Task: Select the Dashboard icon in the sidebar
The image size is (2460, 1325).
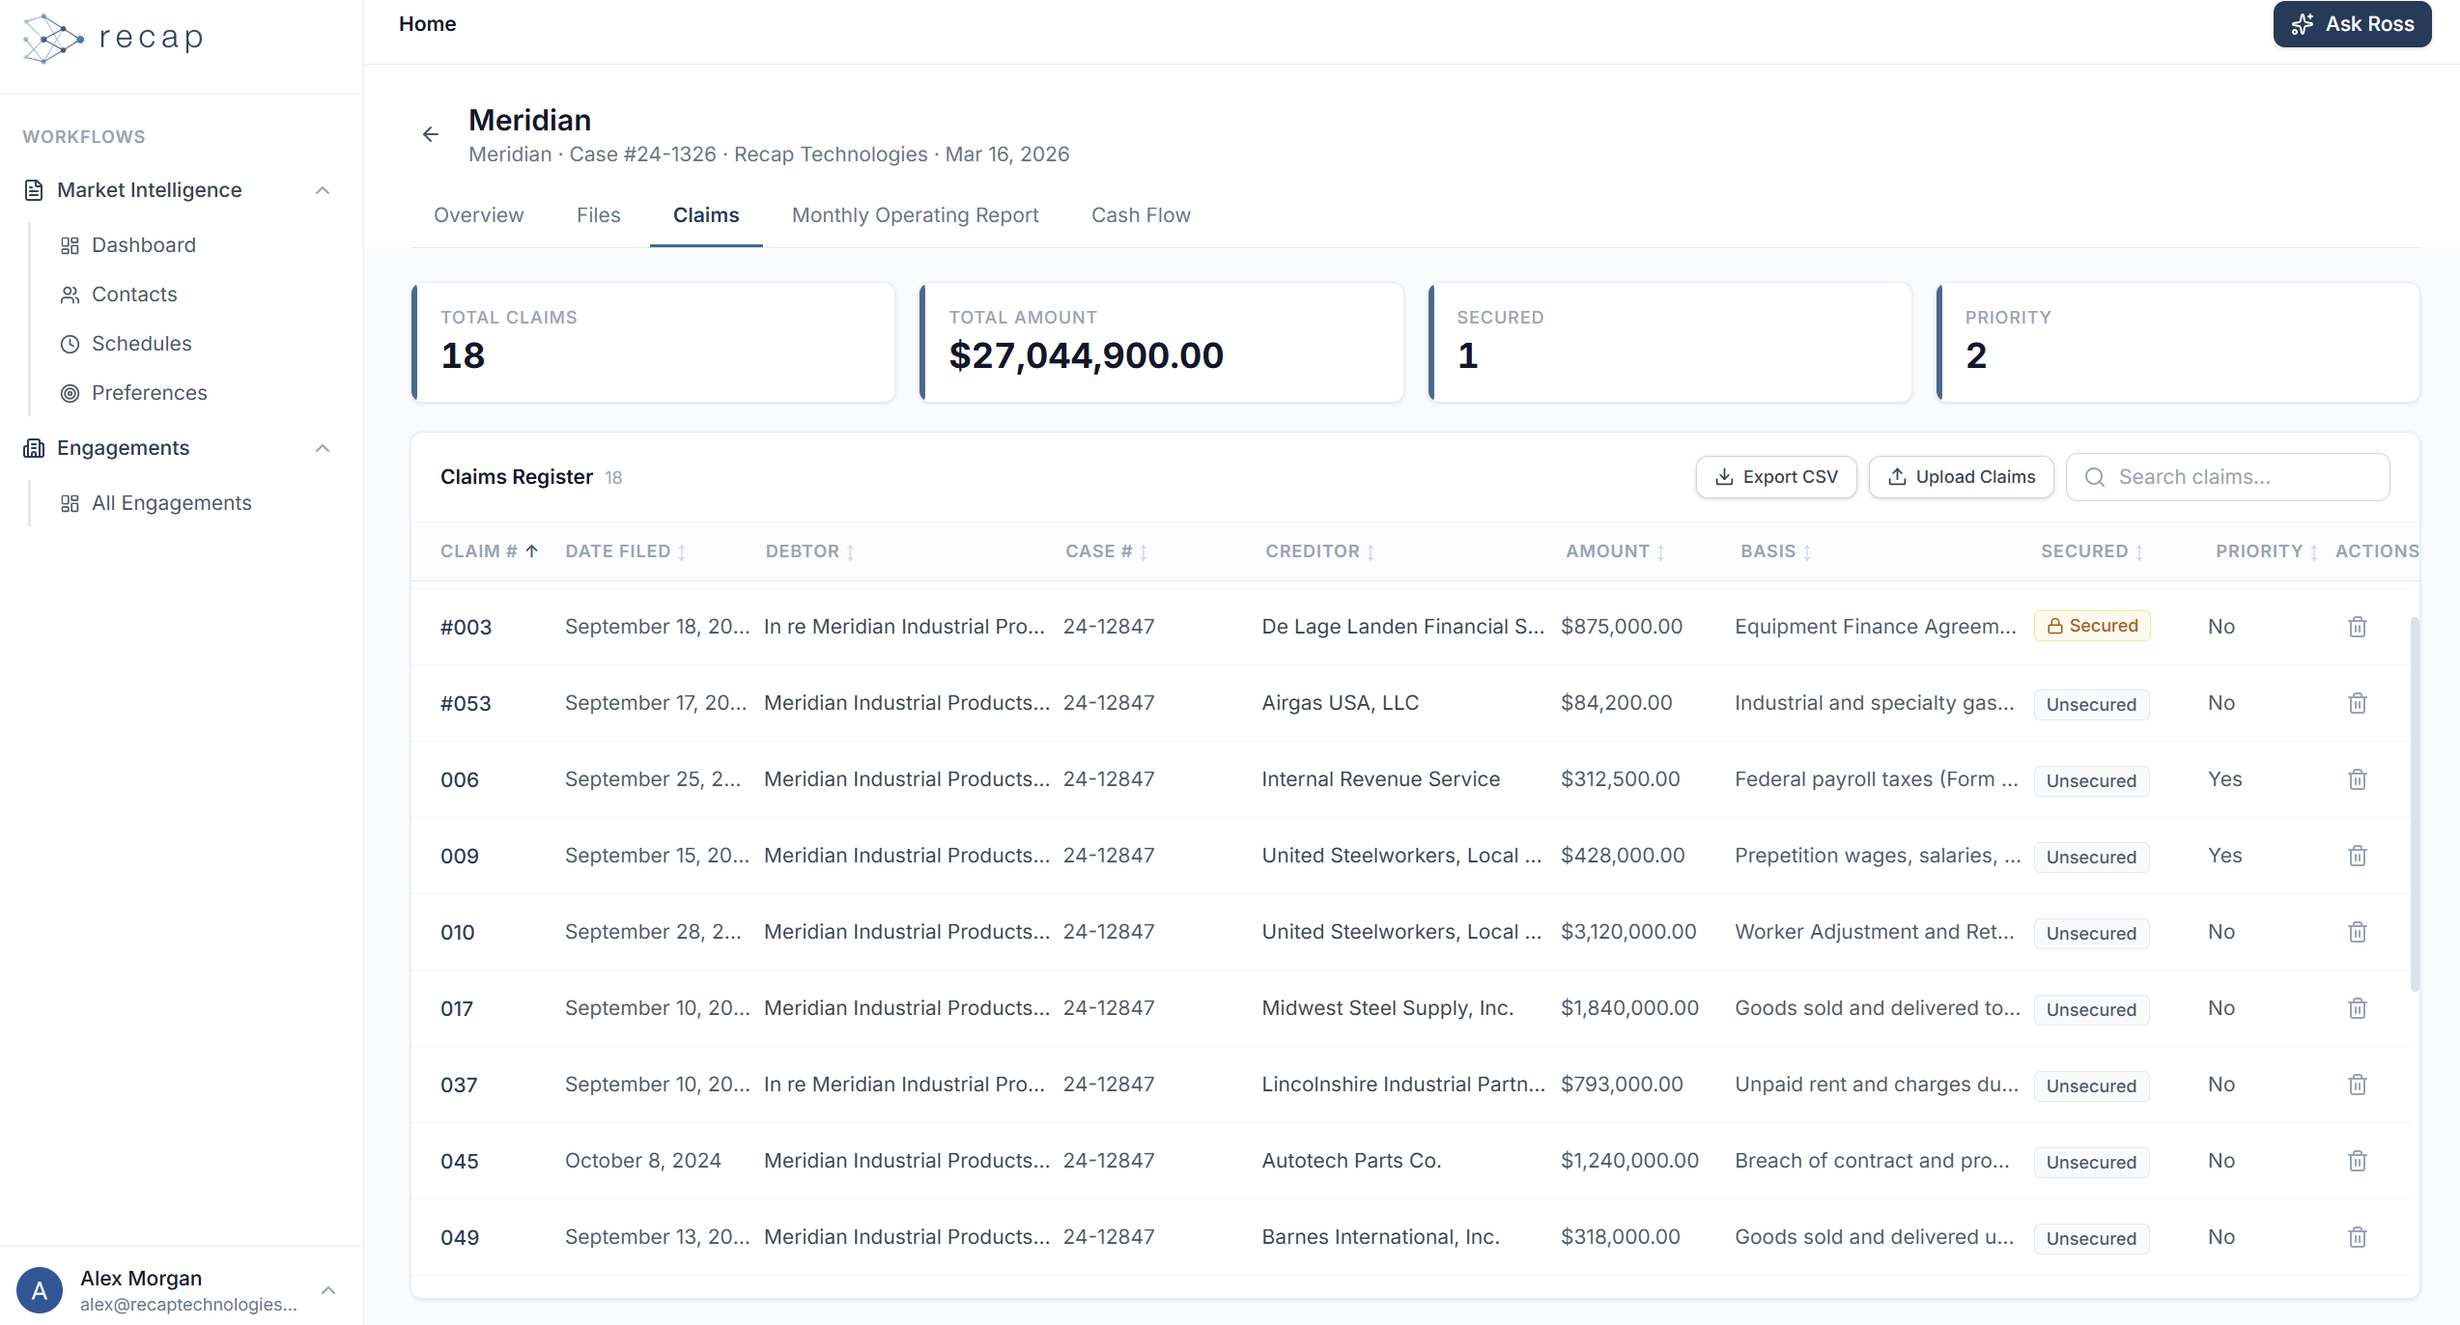Action: pyautogui.click(x=69, y=244)
